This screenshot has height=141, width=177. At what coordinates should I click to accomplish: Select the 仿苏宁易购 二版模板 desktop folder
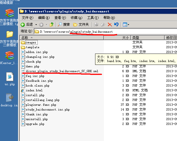(x=10, y=34)
